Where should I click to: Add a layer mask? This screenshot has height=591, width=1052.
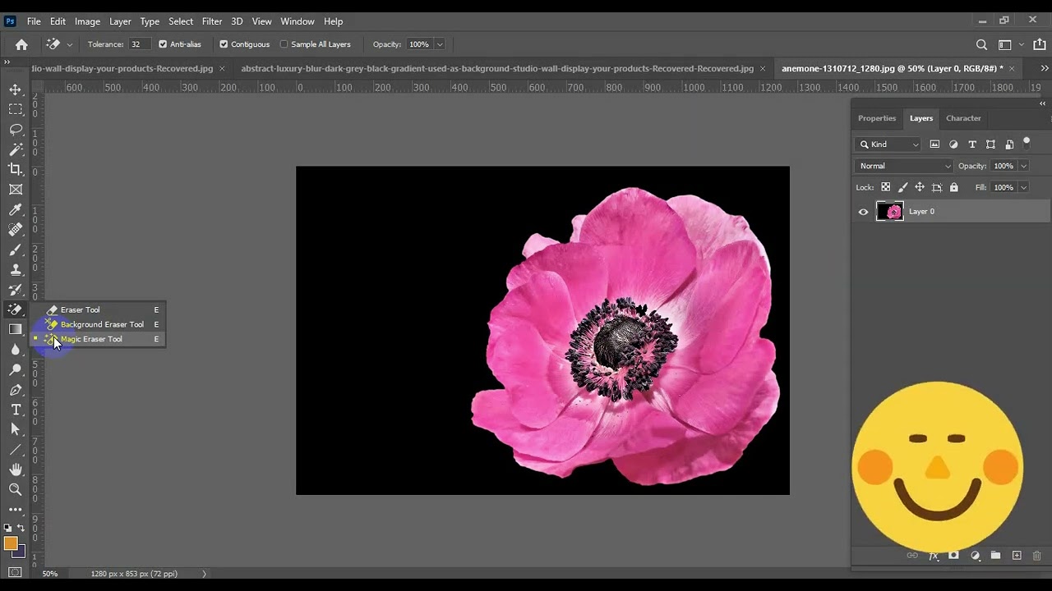tap(953, 556)
